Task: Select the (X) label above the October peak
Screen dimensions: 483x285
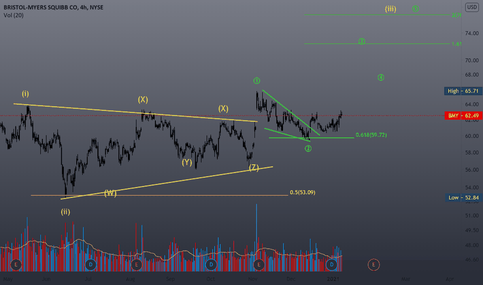Action: [x=223, y=108]
